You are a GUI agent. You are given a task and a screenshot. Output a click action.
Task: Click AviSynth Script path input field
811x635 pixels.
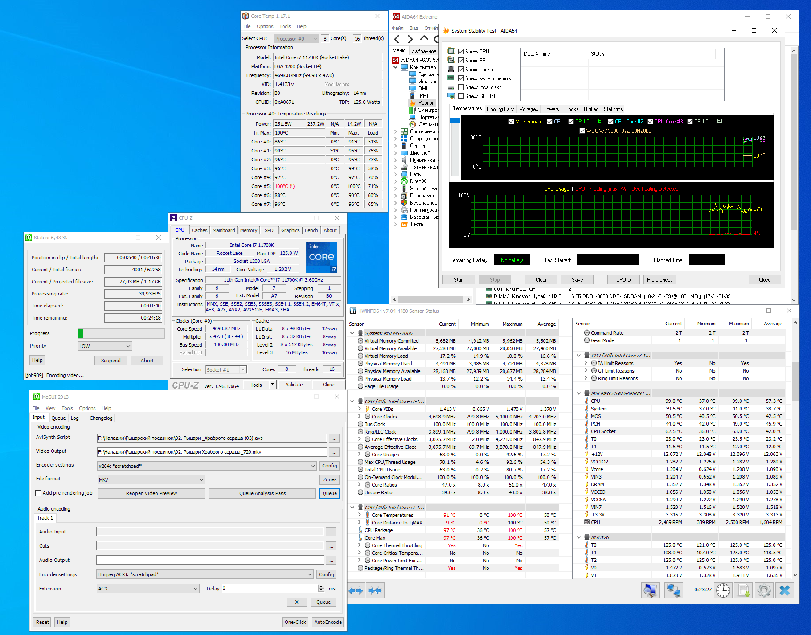(212, 438)
